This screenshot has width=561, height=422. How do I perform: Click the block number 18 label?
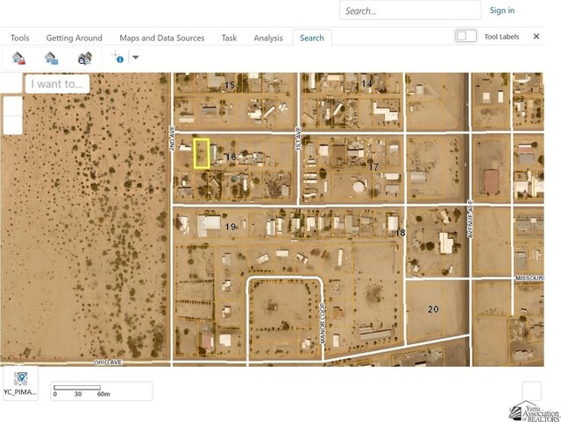pos(400,233)
